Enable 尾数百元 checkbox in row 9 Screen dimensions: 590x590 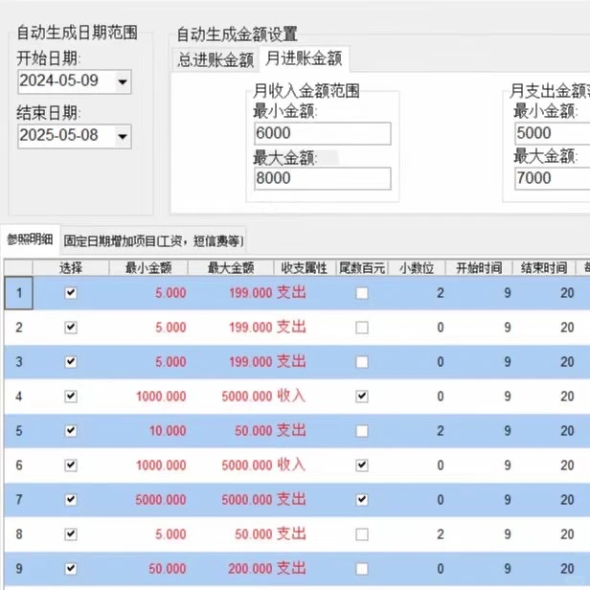click(x=362, y=569)
